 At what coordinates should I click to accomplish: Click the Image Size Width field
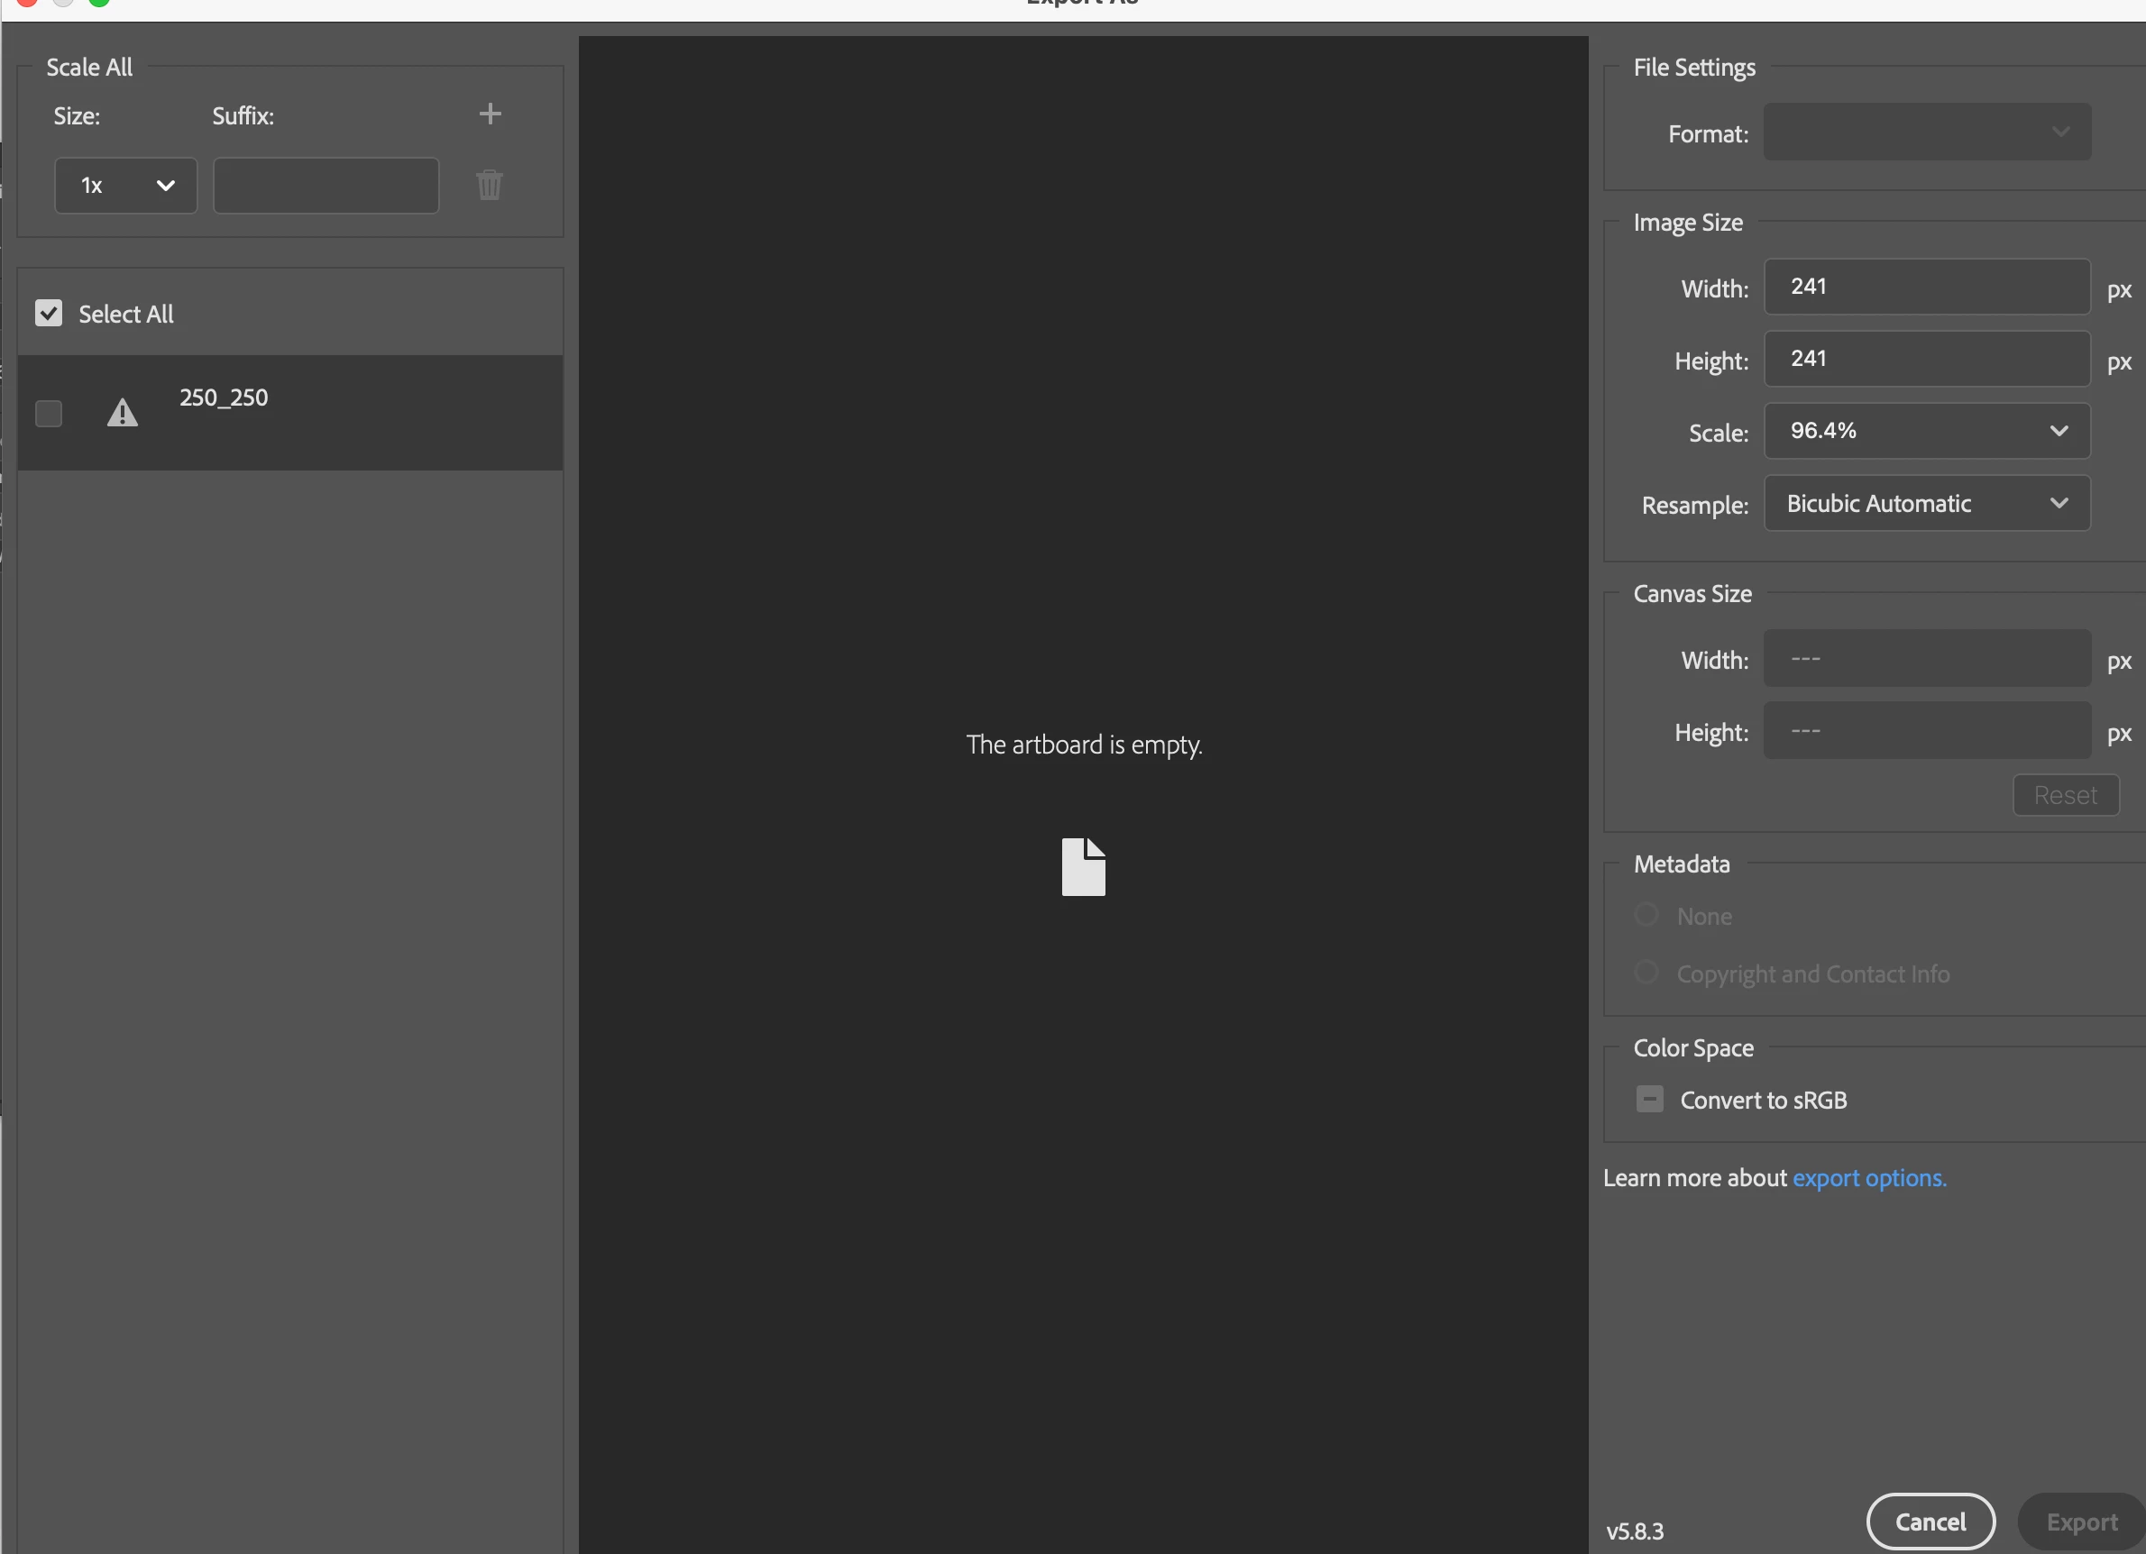pyautogui.click(x=1927, y=287)
